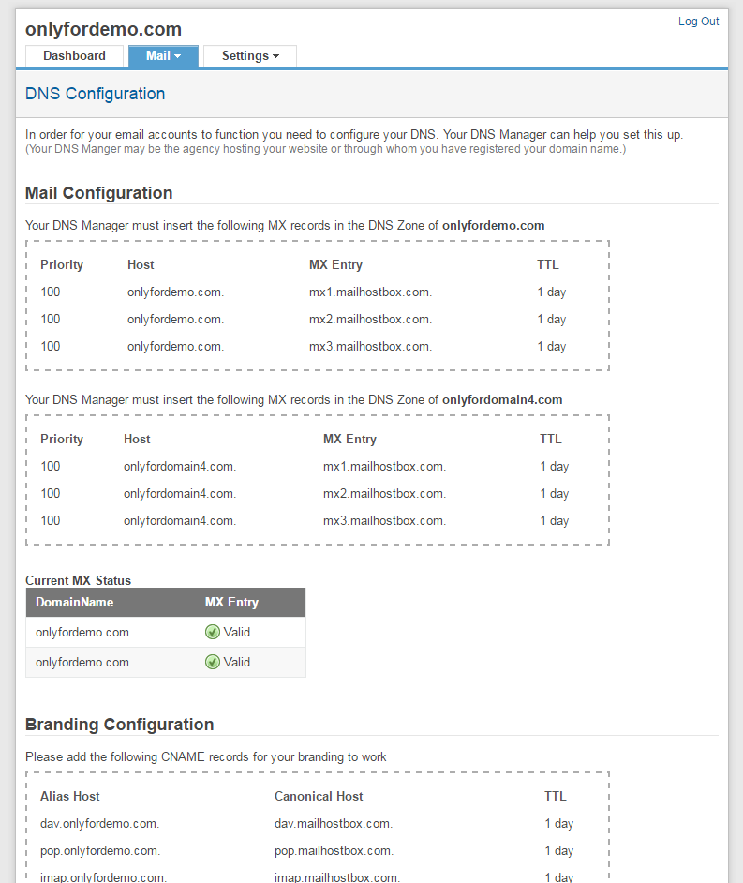Click the Branding Configuration section heading
Image resolution: width=743 pixels, height=883 pixels.
[x=119, y=725]
